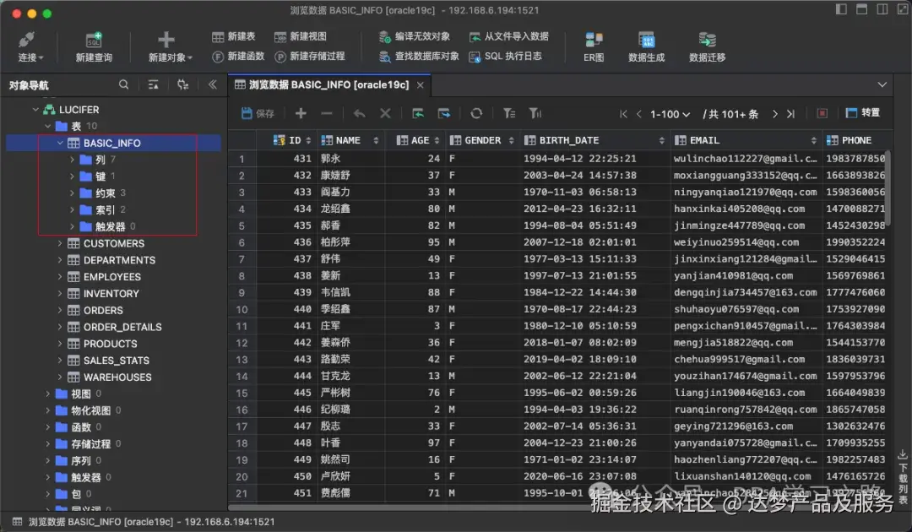Go to the last page of results
This screenshot has width=912, height=532.
point(790,114)
